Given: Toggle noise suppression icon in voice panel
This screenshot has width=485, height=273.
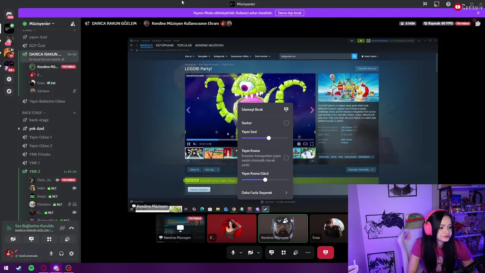Looking at the screenshot, I should (x=62, y=228).
